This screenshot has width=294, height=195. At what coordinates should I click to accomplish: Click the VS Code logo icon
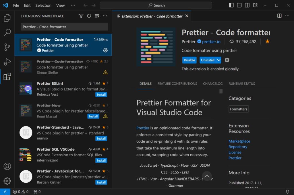pos(5,5)
